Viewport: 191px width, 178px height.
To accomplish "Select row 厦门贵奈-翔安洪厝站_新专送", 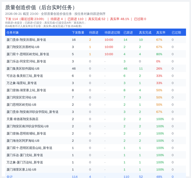I will 95,40.
